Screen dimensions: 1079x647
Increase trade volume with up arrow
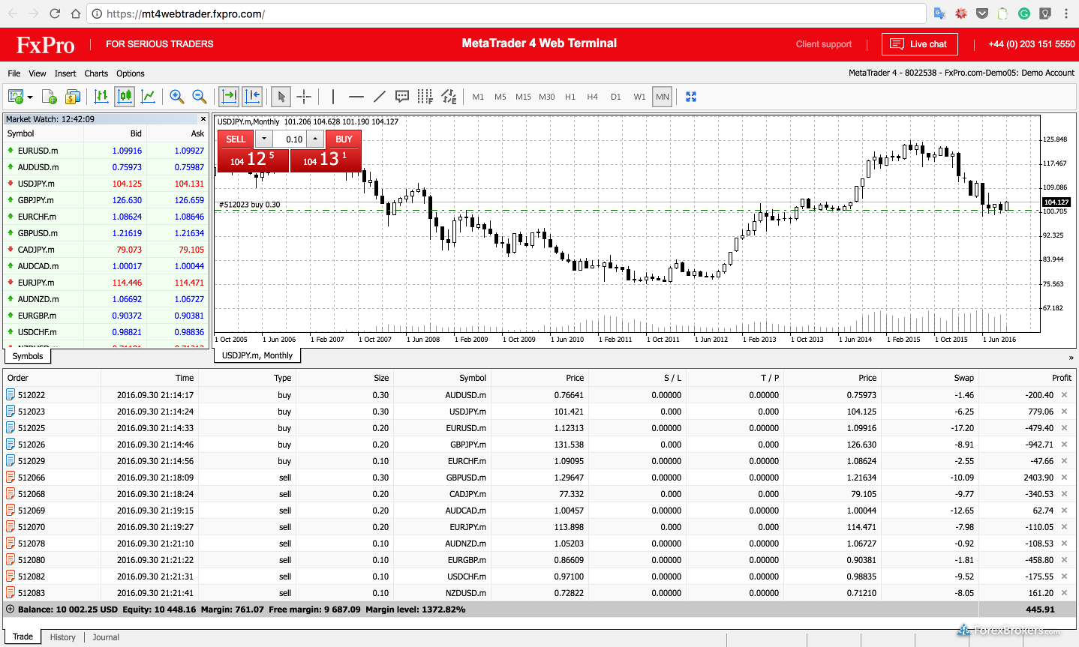click(315, 139)
